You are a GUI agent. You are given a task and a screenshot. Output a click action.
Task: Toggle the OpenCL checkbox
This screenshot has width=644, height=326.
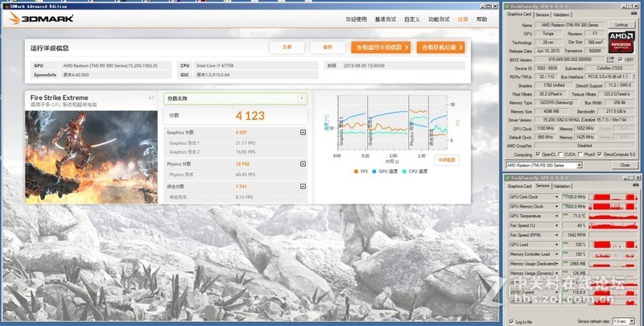coord(538,155)
